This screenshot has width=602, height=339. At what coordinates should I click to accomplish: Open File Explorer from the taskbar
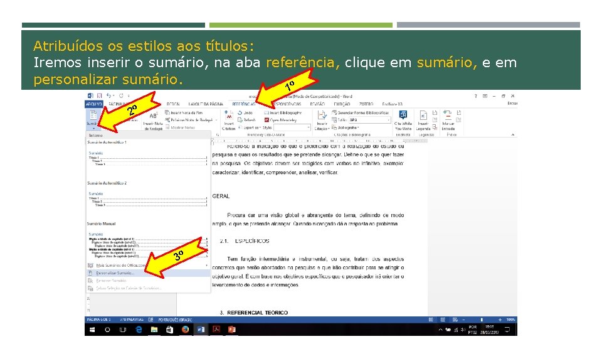tap(154, 330)
